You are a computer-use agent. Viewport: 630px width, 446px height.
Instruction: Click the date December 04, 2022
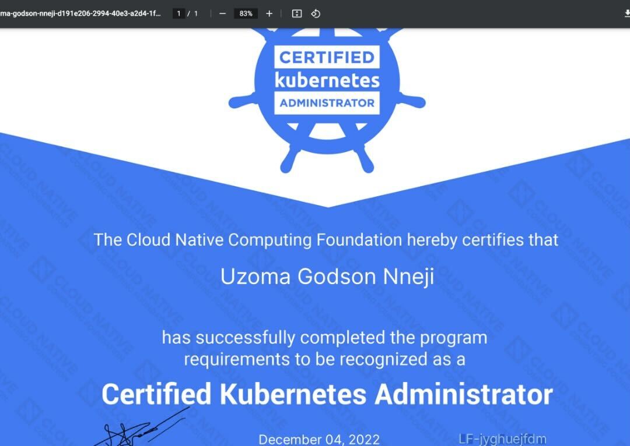click(319, 439)
